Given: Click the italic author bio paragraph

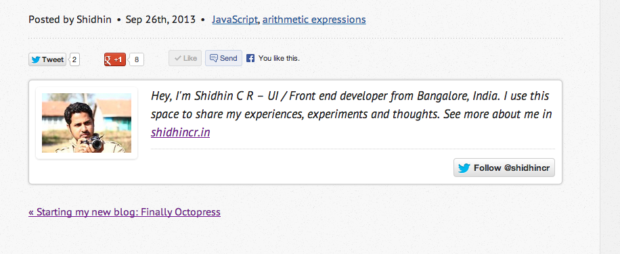Looking at the screenshot, I should [x=351, y=114].
